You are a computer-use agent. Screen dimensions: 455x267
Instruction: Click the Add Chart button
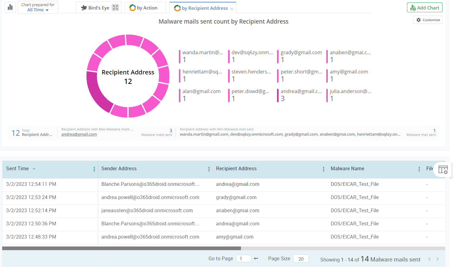click(x=424, y=8)
